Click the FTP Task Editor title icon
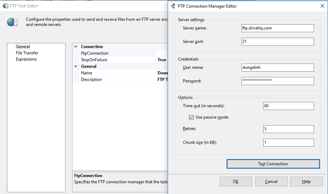Image resolution: width=328 pixels, height=194 pixels. (x=6, y=6)
